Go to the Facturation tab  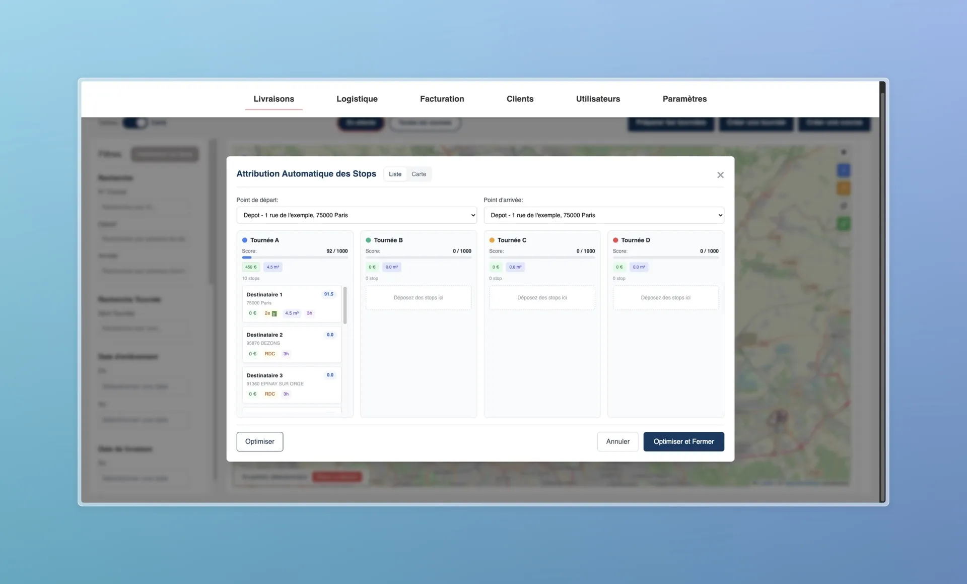tap(442, 99)
